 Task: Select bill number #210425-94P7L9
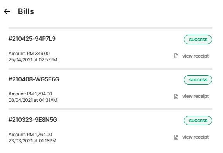tap(32, 39)
